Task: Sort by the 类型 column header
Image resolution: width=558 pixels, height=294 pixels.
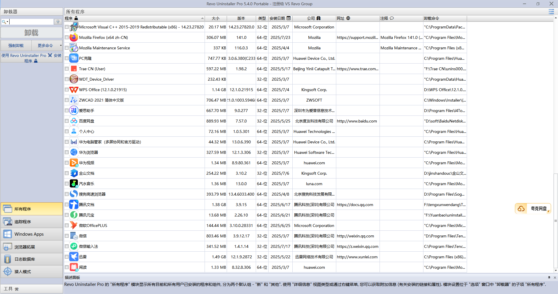Action: point(262,18)
